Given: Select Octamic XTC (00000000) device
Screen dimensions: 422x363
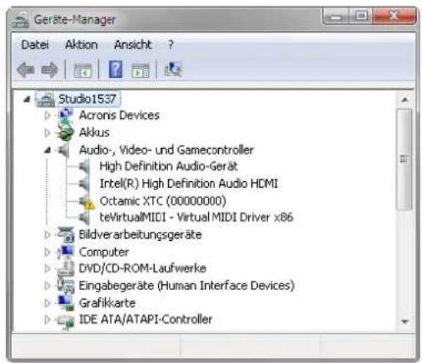Looking at the screenshot, I should pos(163,201).
